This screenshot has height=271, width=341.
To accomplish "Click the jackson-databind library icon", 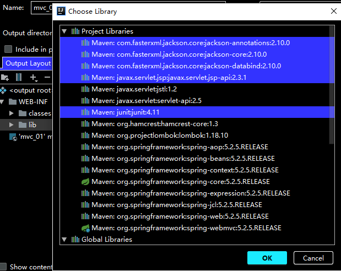I will click(85, 66).
